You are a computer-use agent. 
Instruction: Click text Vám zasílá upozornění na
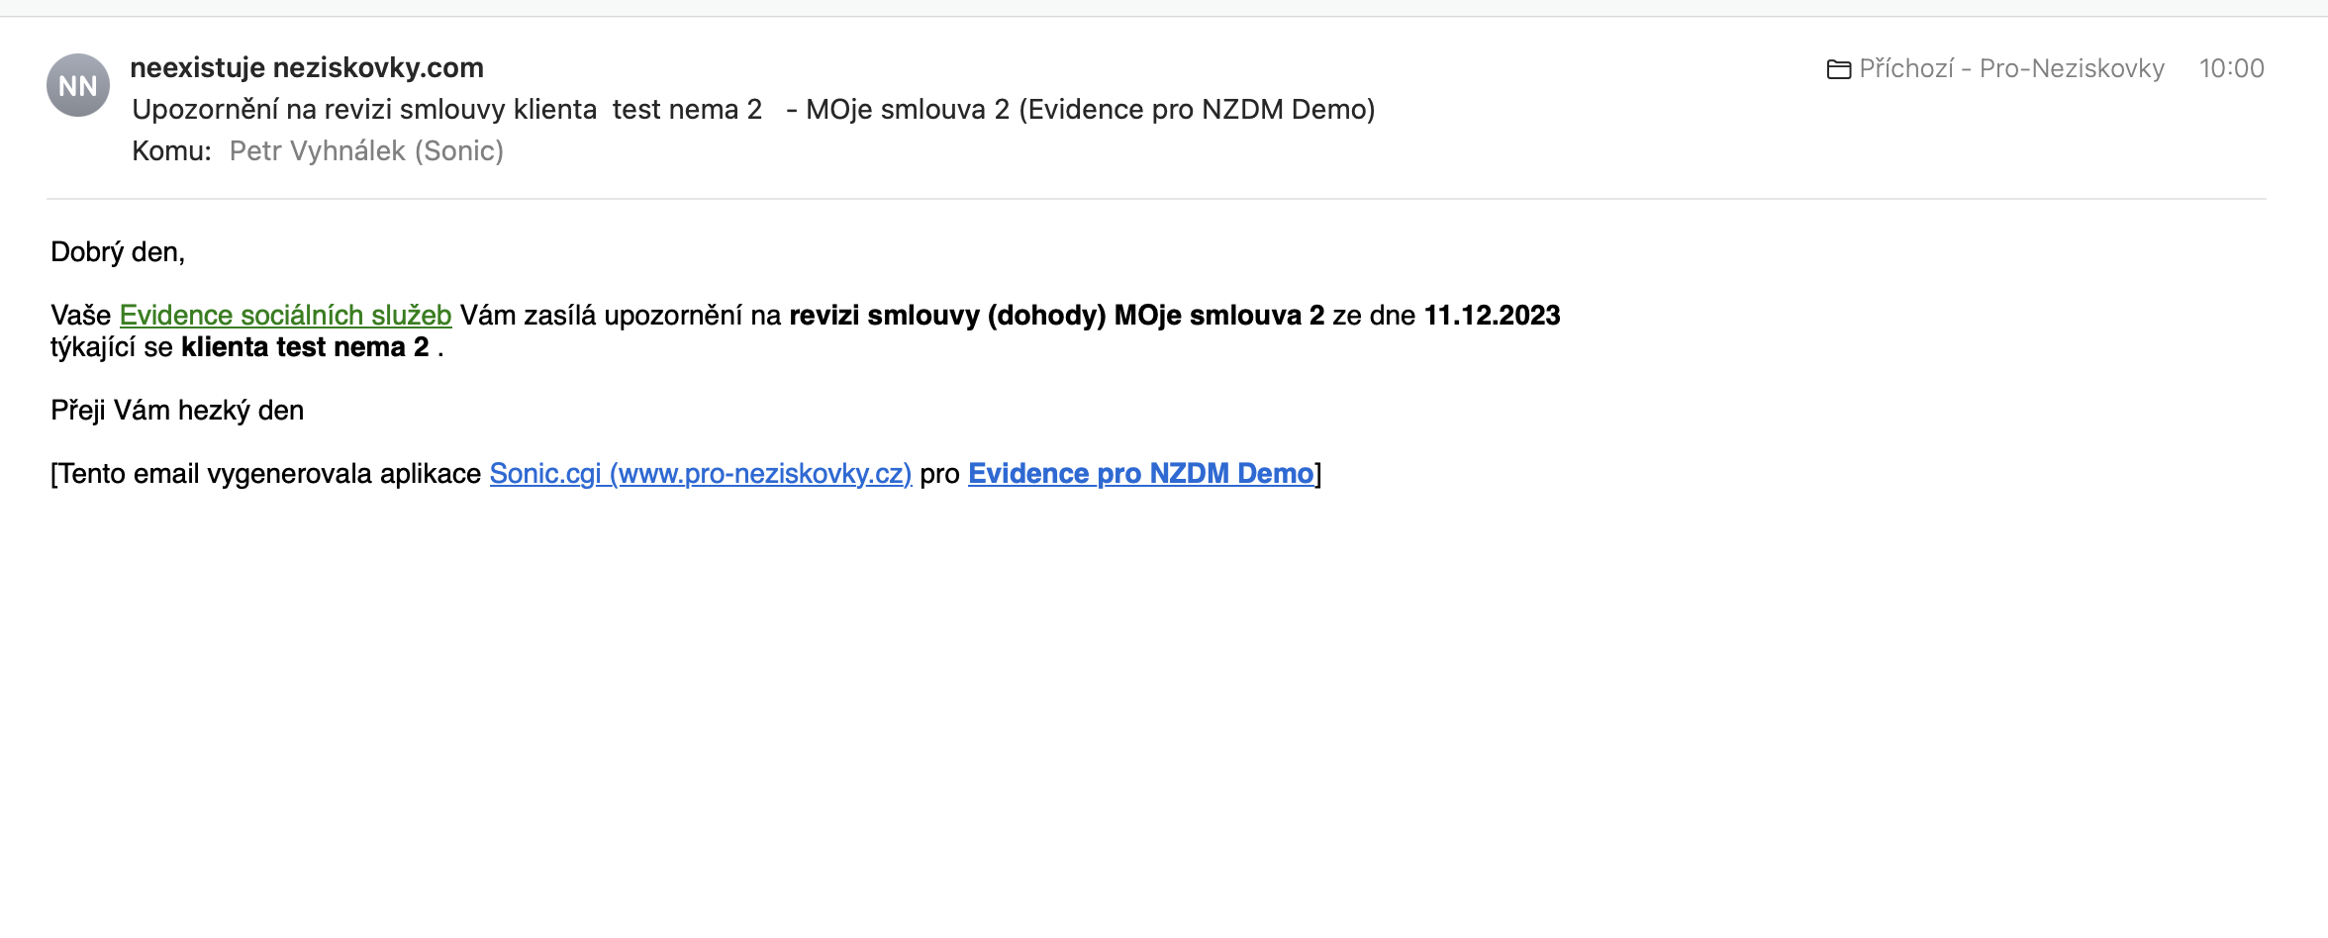(621, 315)
